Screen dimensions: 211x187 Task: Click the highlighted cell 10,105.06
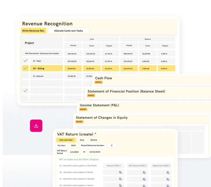pos(92,68)
